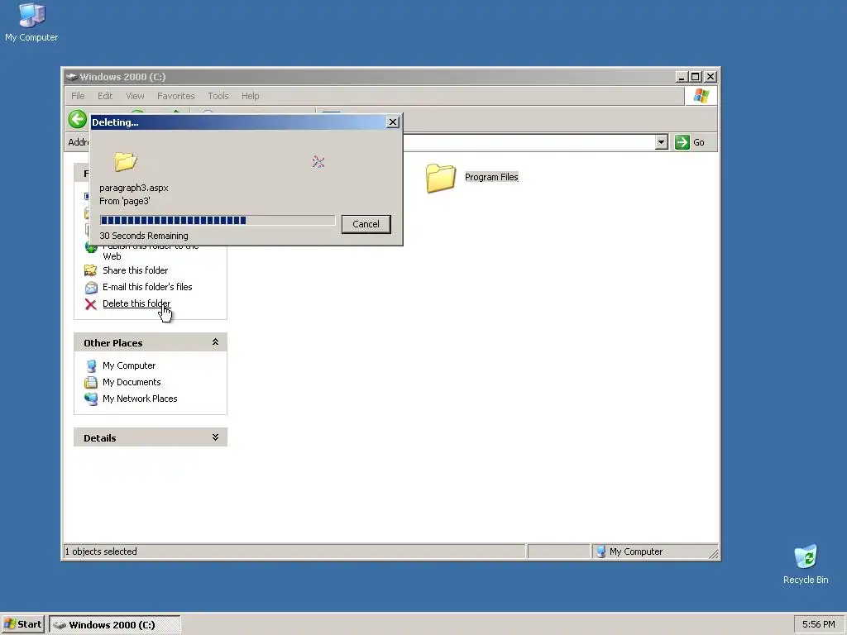Click the window resize grip corner
Viewport: 847px width, 635px height.
pos(714,553)
